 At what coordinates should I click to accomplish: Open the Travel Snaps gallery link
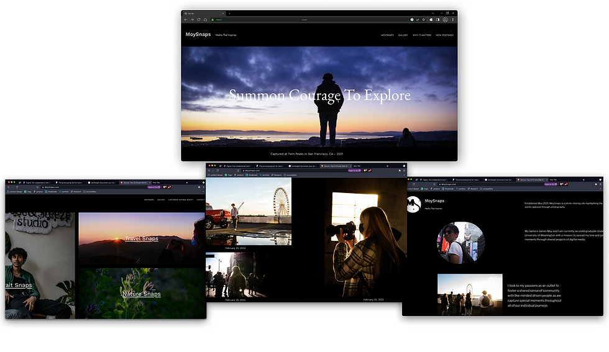click(x=142, y=238)
